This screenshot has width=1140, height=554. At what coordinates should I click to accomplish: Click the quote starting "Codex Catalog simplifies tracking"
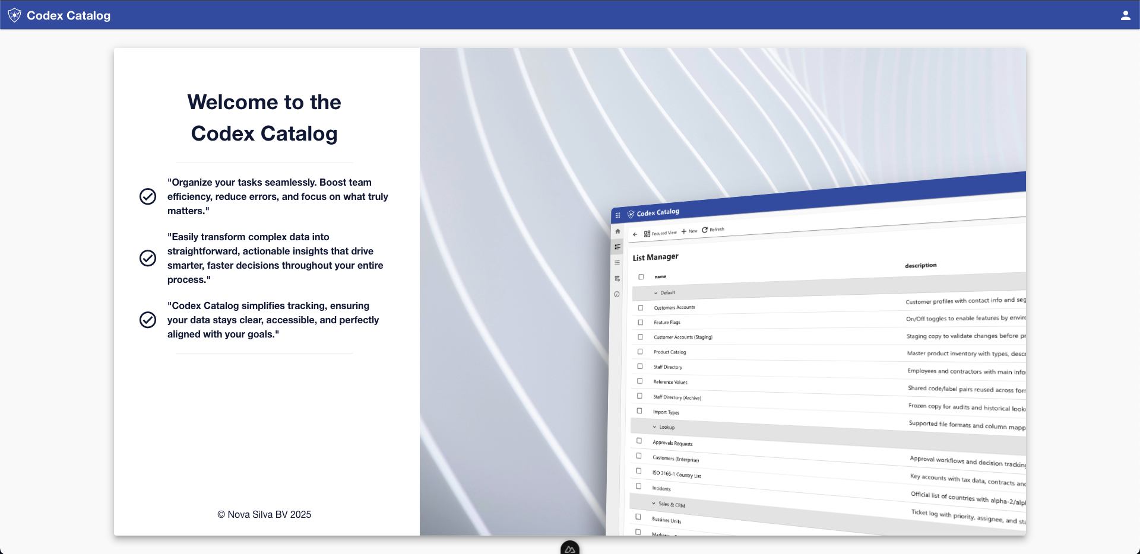(x=273, y=320)
